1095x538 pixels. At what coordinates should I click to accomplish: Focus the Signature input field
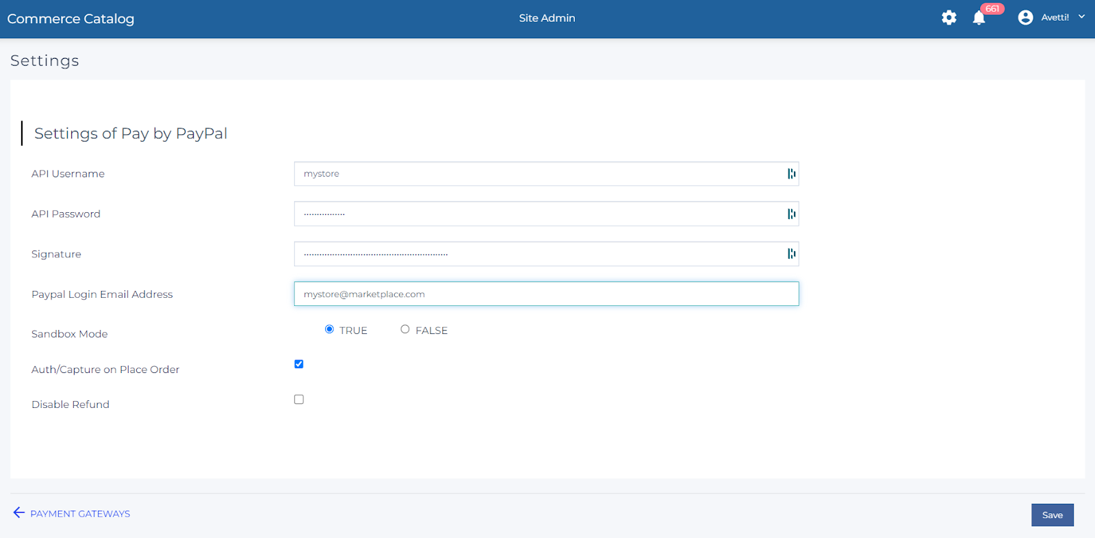546,254
